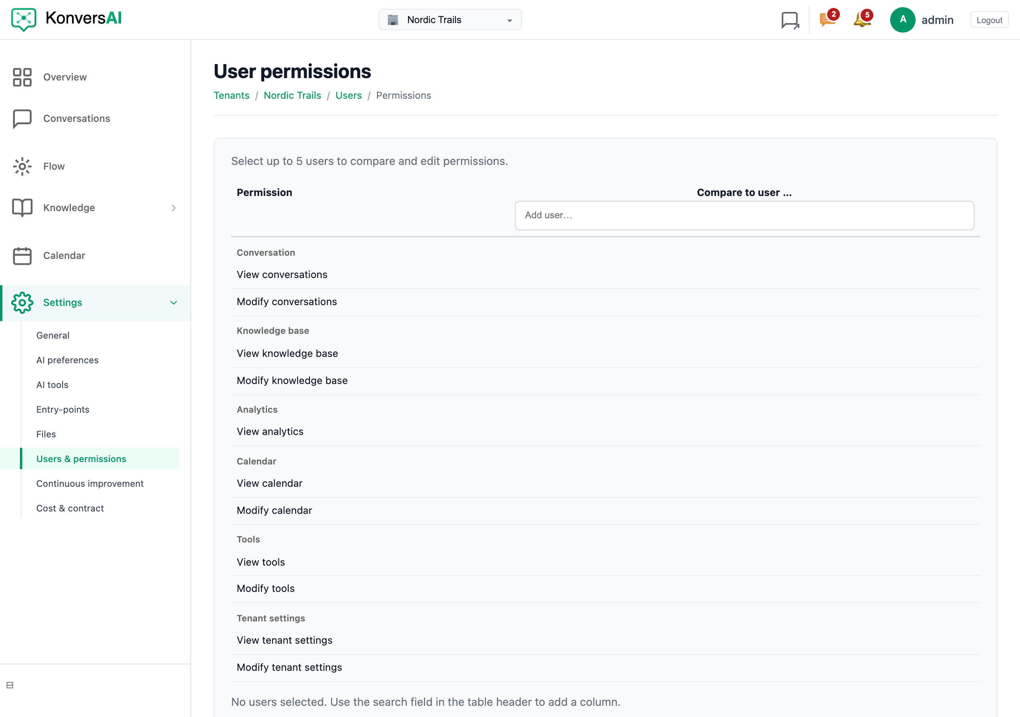Click the Conversations speech bubble icon
The image size is (1020, 717).
pos(22,119)
